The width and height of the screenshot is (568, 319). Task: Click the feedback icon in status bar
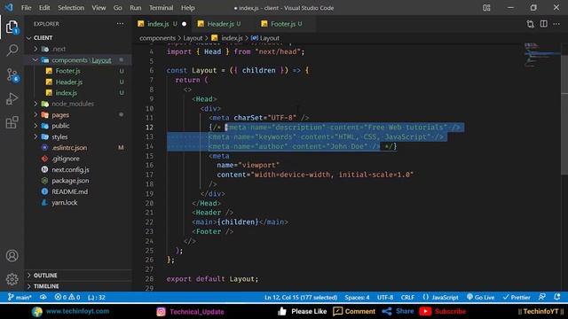pyautogui.click(x=542, y=297)
